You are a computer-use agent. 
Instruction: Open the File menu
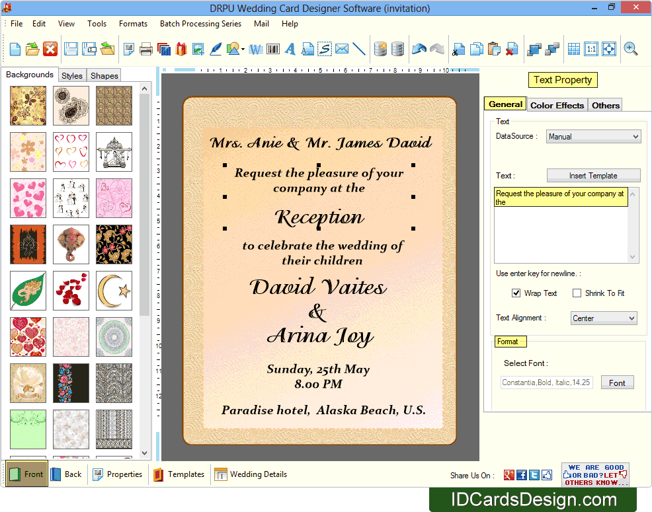point(17,24)
